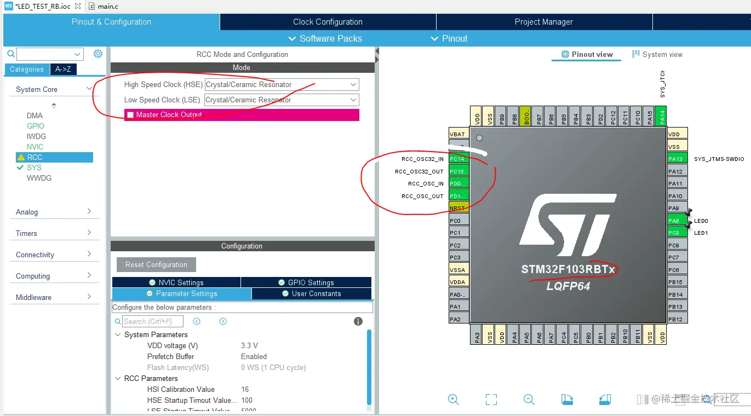Select NVIC in System Core list
This screenshot has width=751, height=416.
click(x=35, y=147)
